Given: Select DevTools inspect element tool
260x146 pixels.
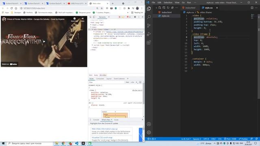Looking at the screenshot, I should (x=90, y=17).
